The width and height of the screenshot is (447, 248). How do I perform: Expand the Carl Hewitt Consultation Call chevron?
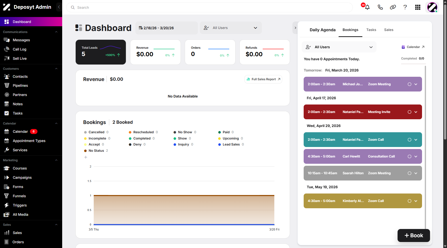coord(416,156)
